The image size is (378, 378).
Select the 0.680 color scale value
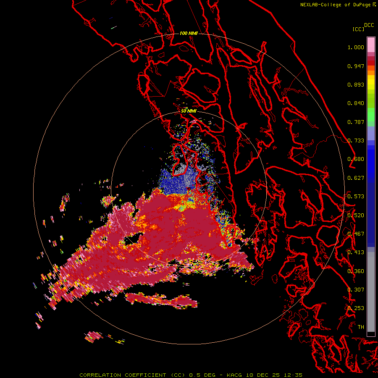pos(356,159)
